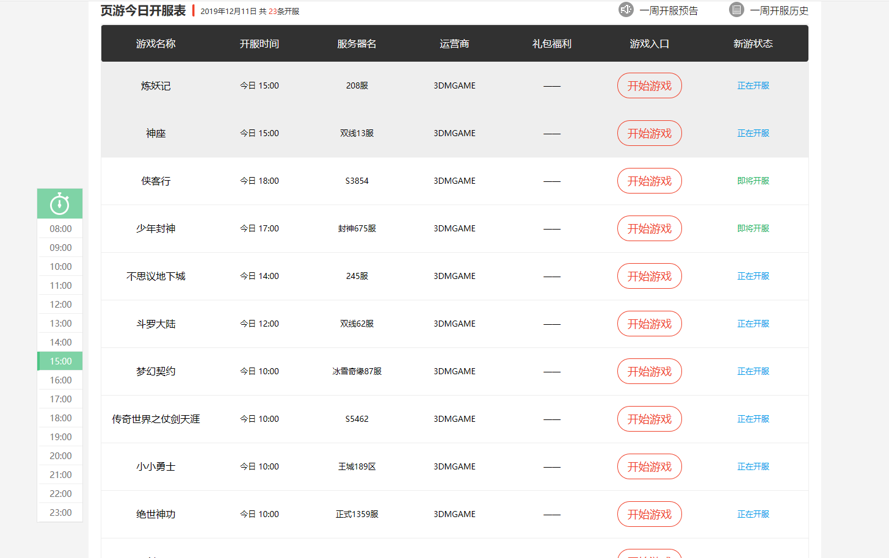Click 正在开服 status in 炼妖记 row
Screen dimensions: 889x558
point(753,85)
